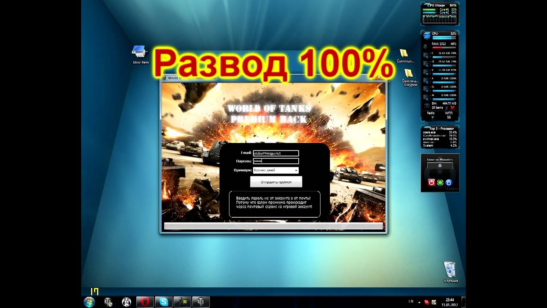Click drive C: usage bar in gadget
Screen dimensions: 547x308
(444, 57)
